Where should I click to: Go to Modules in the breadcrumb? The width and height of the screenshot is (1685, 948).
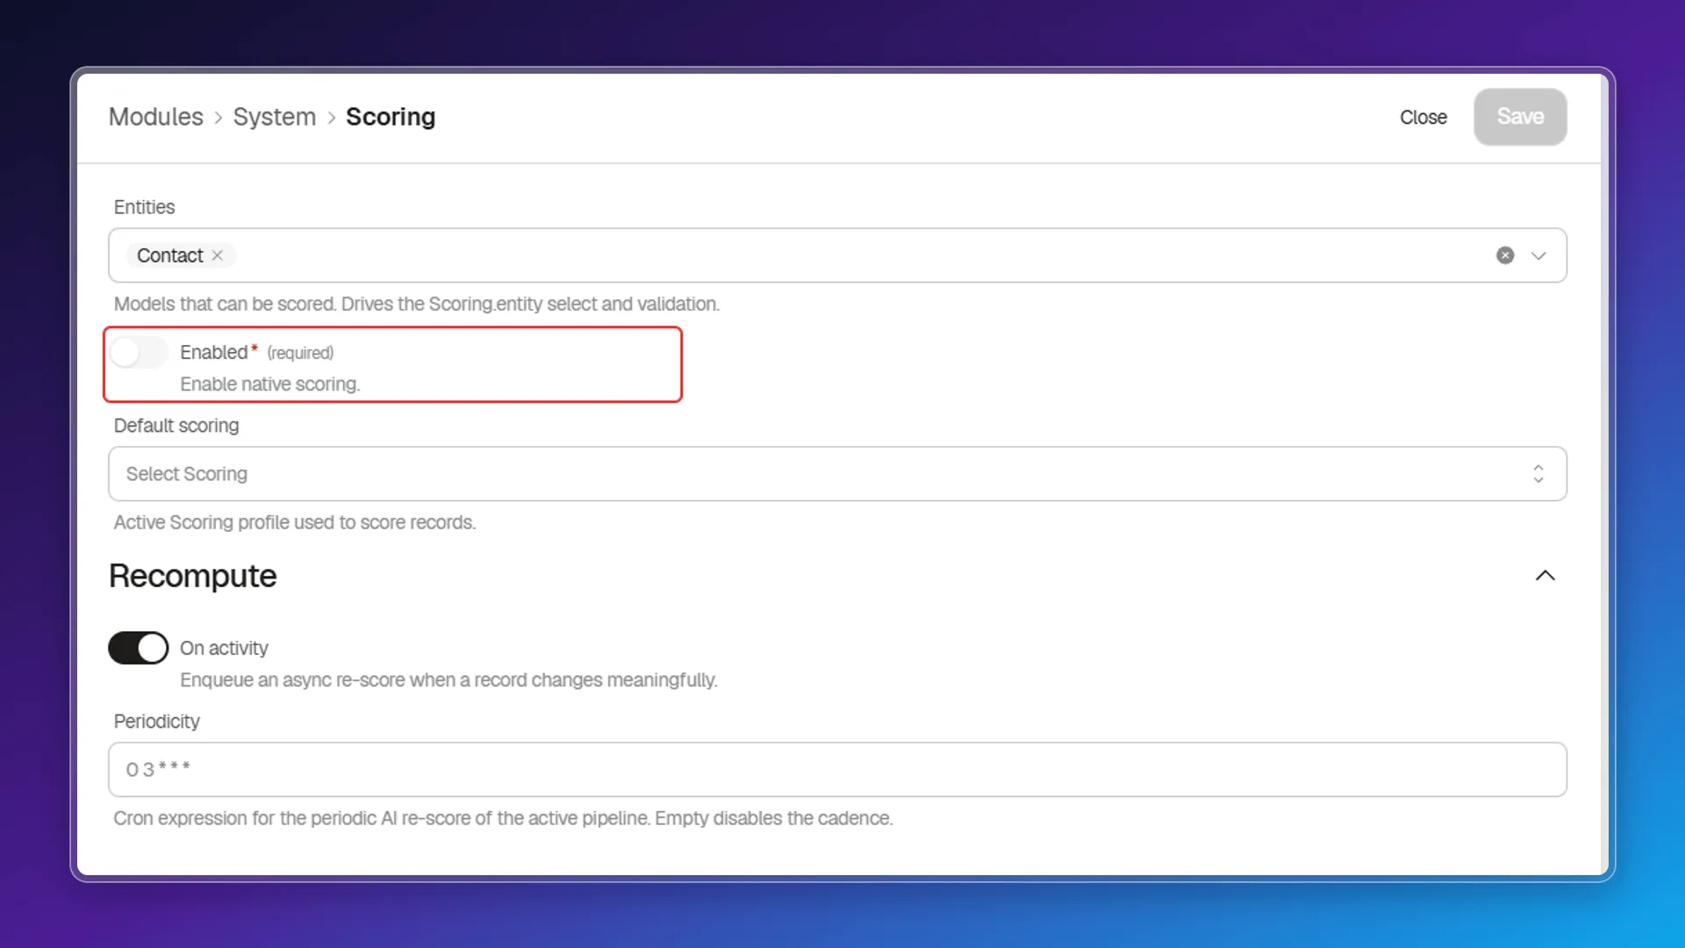point(156,117)
